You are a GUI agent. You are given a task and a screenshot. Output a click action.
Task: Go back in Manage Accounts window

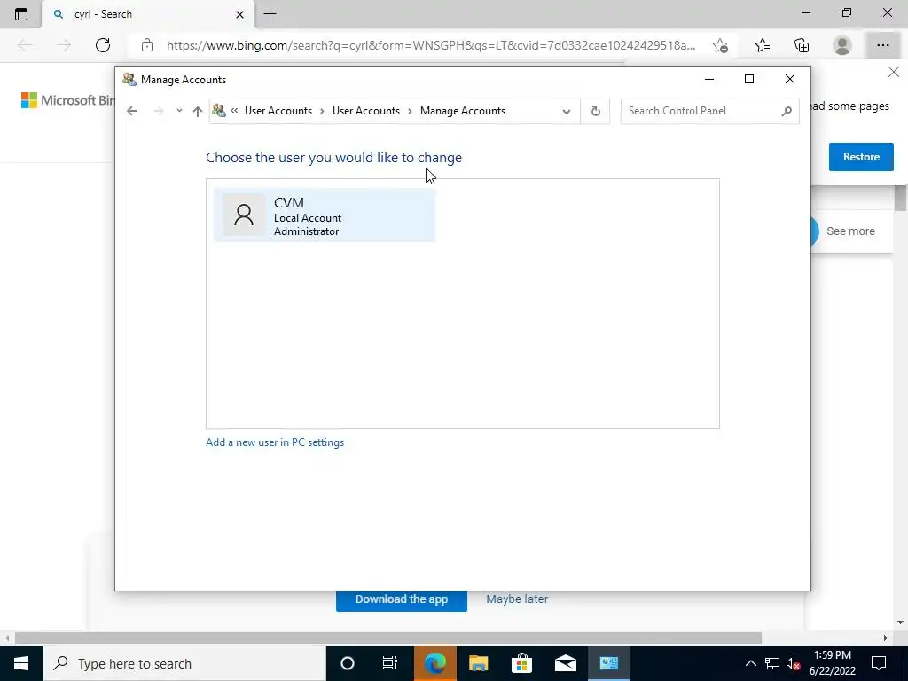tap(132, 111)
